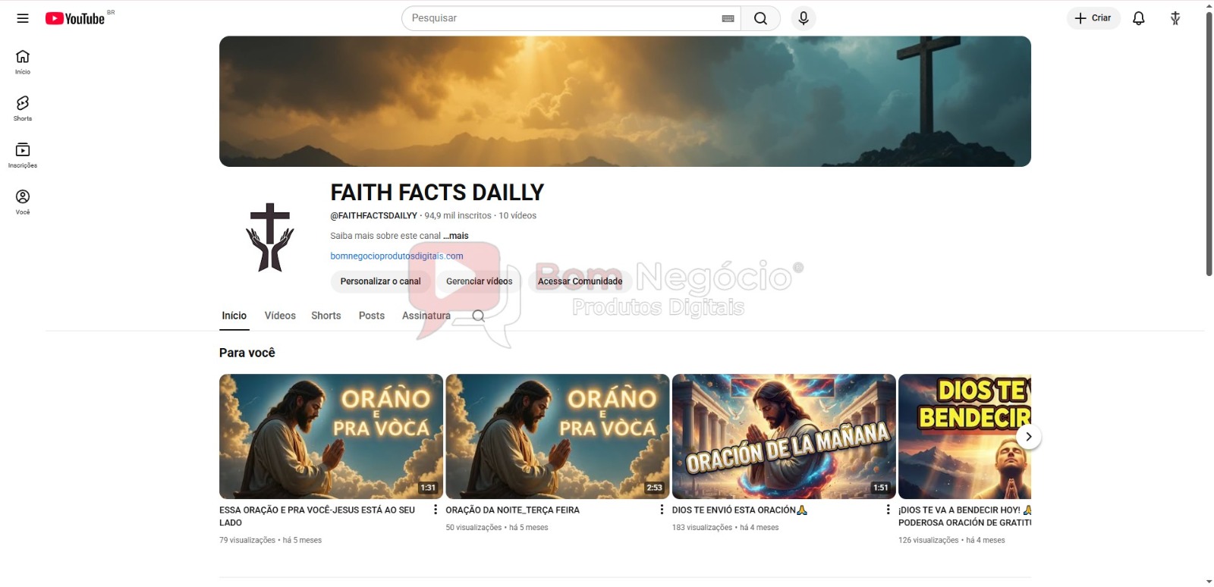Click the YouTube logo

[x=75, y=18]
